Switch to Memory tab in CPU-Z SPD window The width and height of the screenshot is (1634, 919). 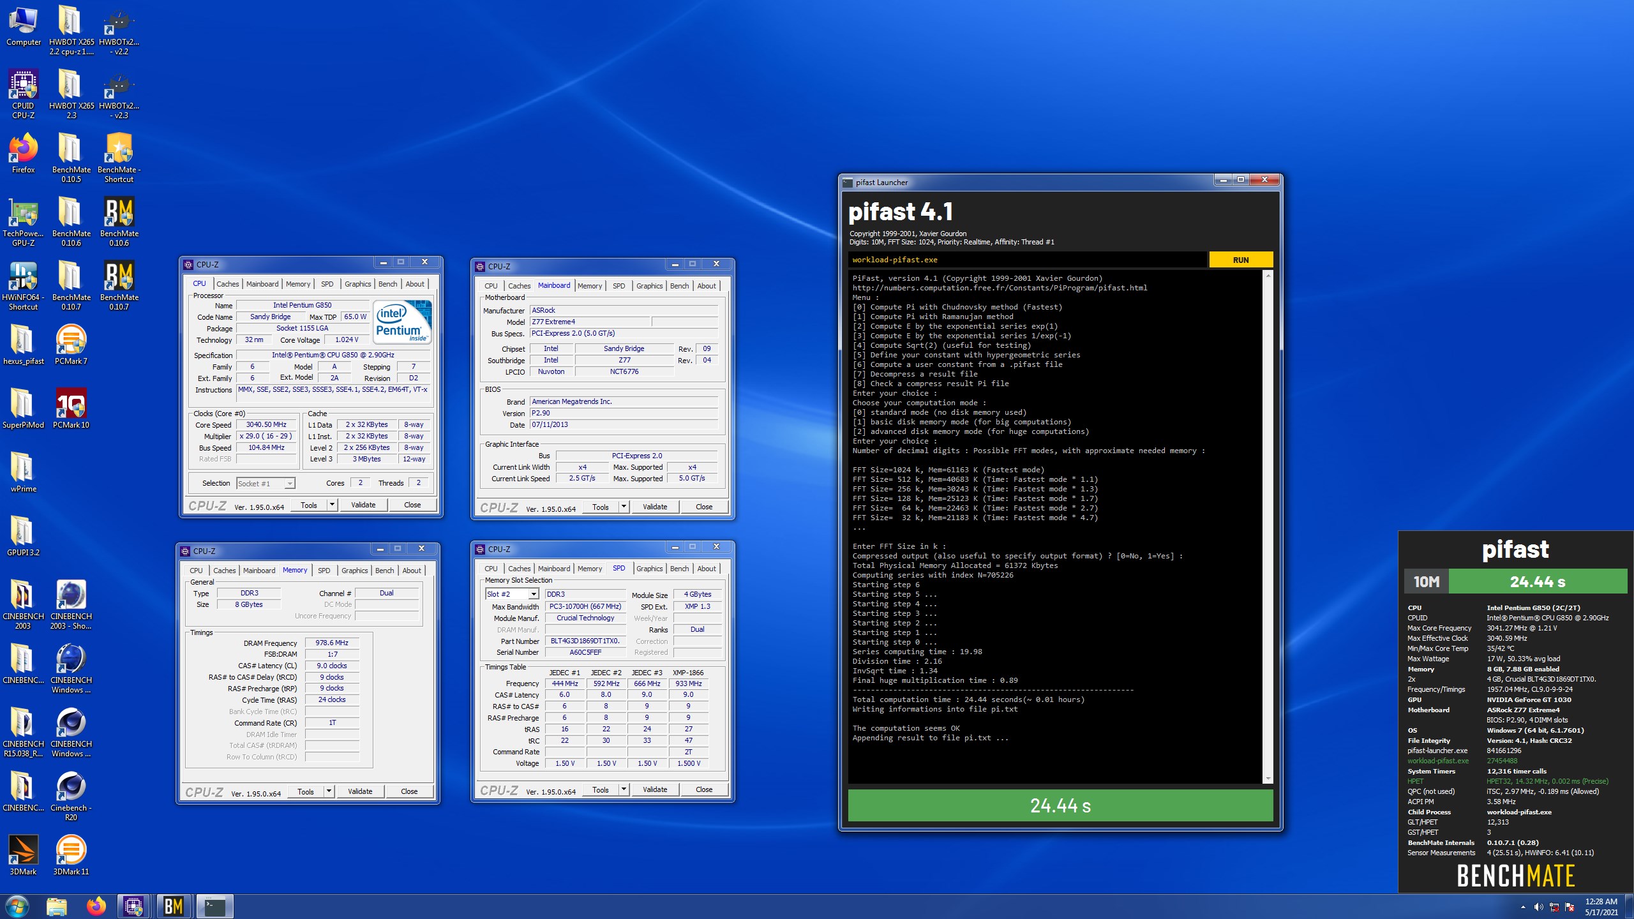590,569
